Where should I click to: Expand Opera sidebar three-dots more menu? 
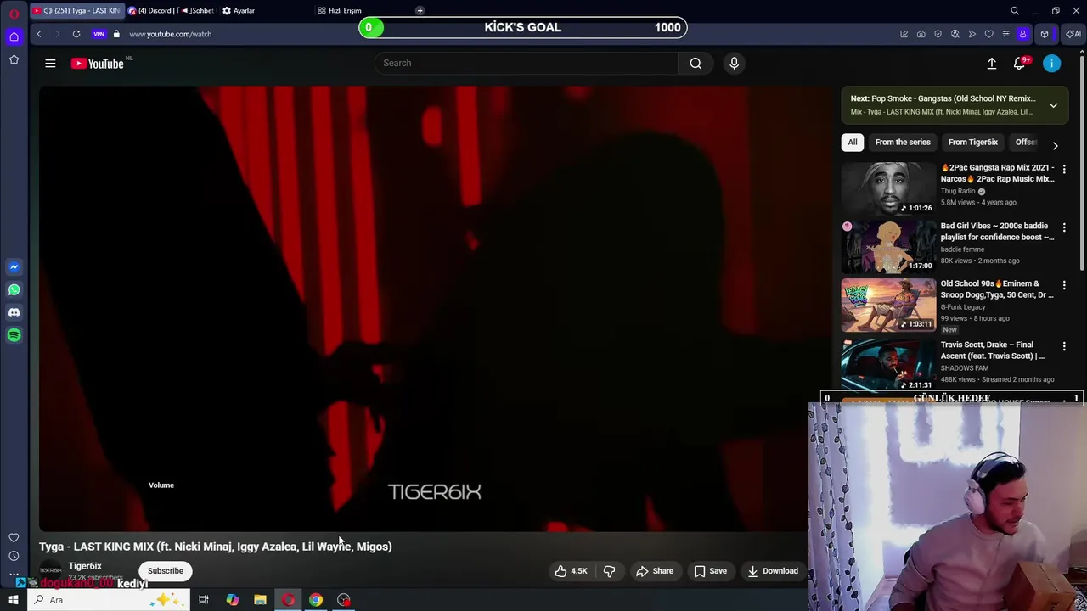(14, 574)
